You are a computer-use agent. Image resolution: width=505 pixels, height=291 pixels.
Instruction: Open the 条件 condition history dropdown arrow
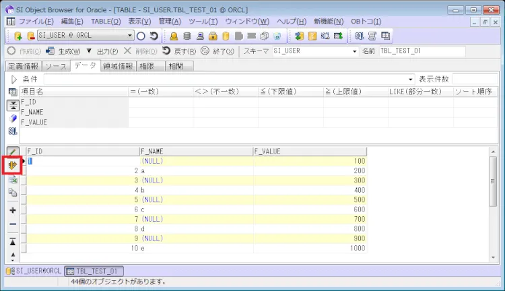click(410, 79)
